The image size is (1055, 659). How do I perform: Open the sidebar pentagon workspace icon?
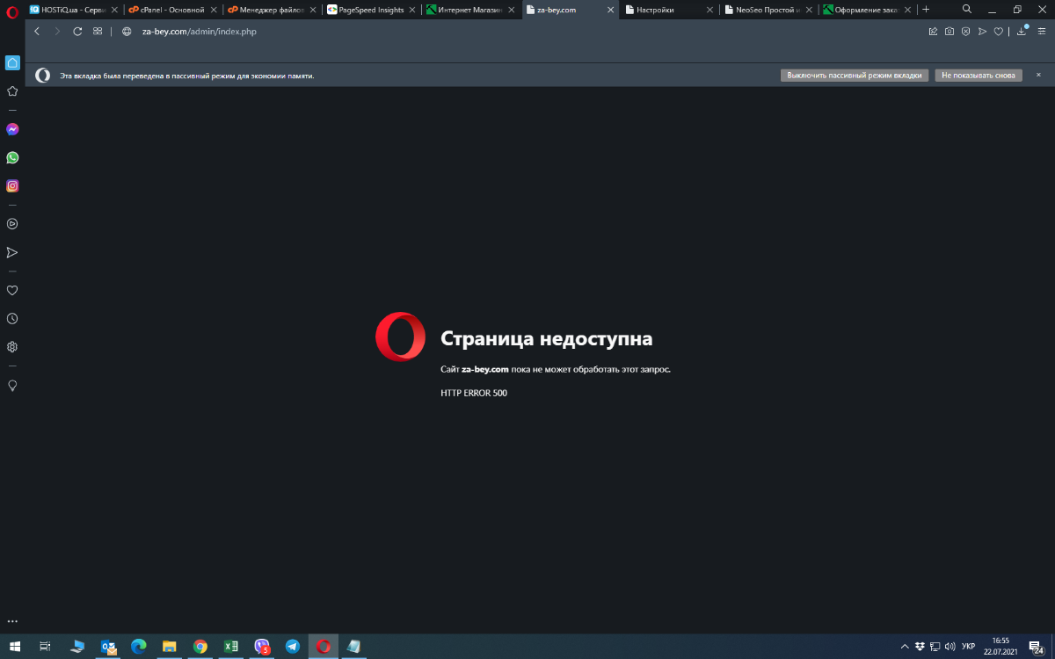click(12, 91)
